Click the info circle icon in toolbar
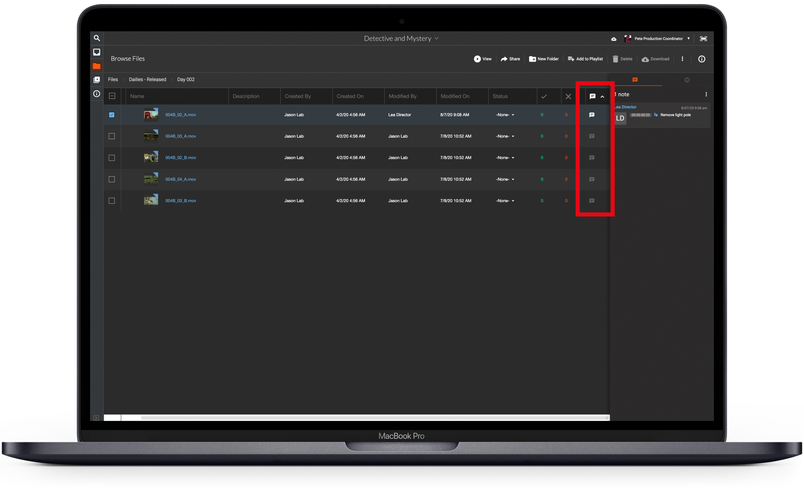Screen dimensions: 804x488 coord(701,59)
